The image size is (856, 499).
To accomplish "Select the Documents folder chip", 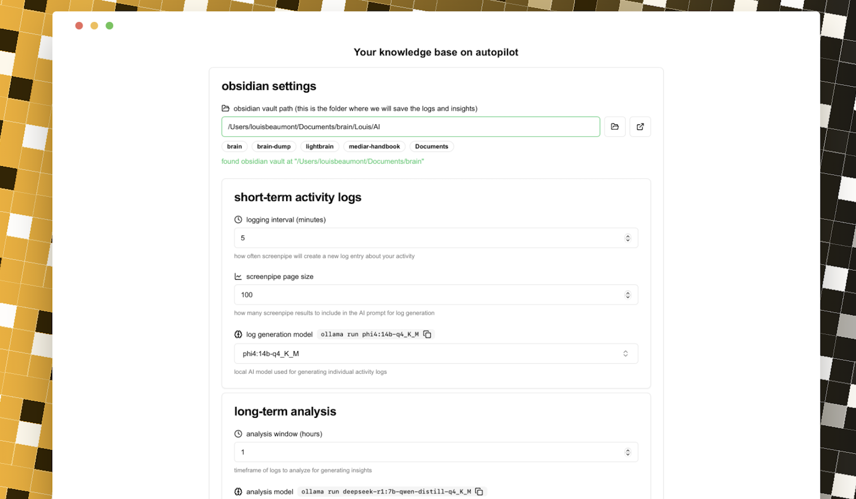I will click(x=431, y=147).
